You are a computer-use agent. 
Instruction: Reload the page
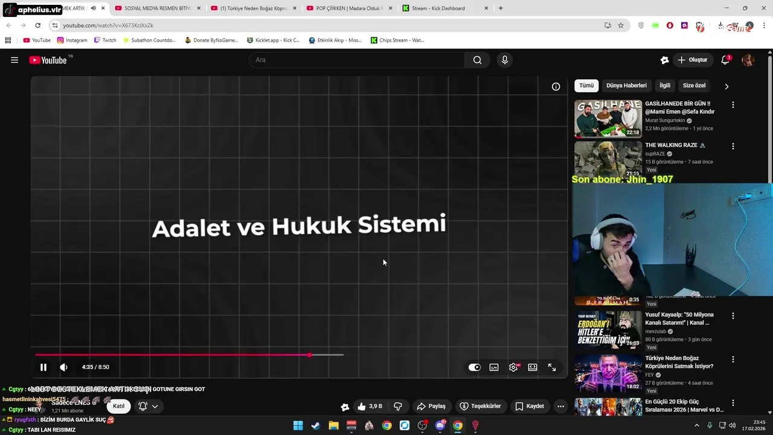[x=37, y=25]
